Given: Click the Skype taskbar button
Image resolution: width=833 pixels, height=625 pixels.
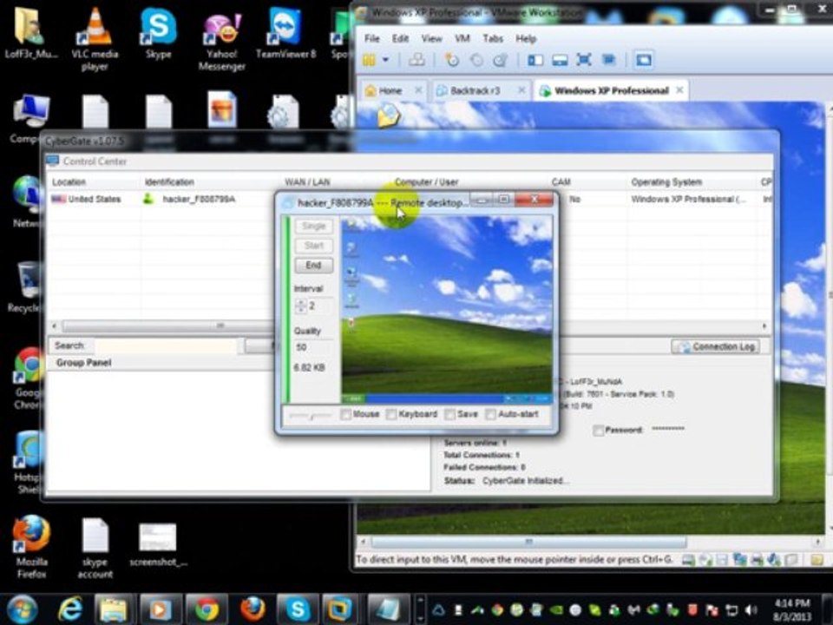Looking at the screenshot, I should pos(298,609).
